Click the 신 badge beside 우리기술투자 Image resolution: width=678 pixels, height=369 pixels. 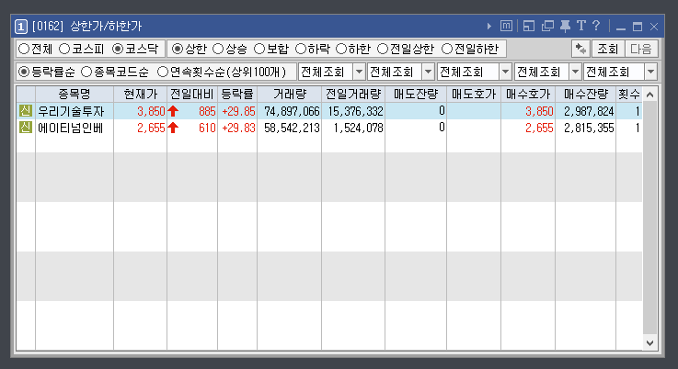pyautogui.click(x=26, y=111)
